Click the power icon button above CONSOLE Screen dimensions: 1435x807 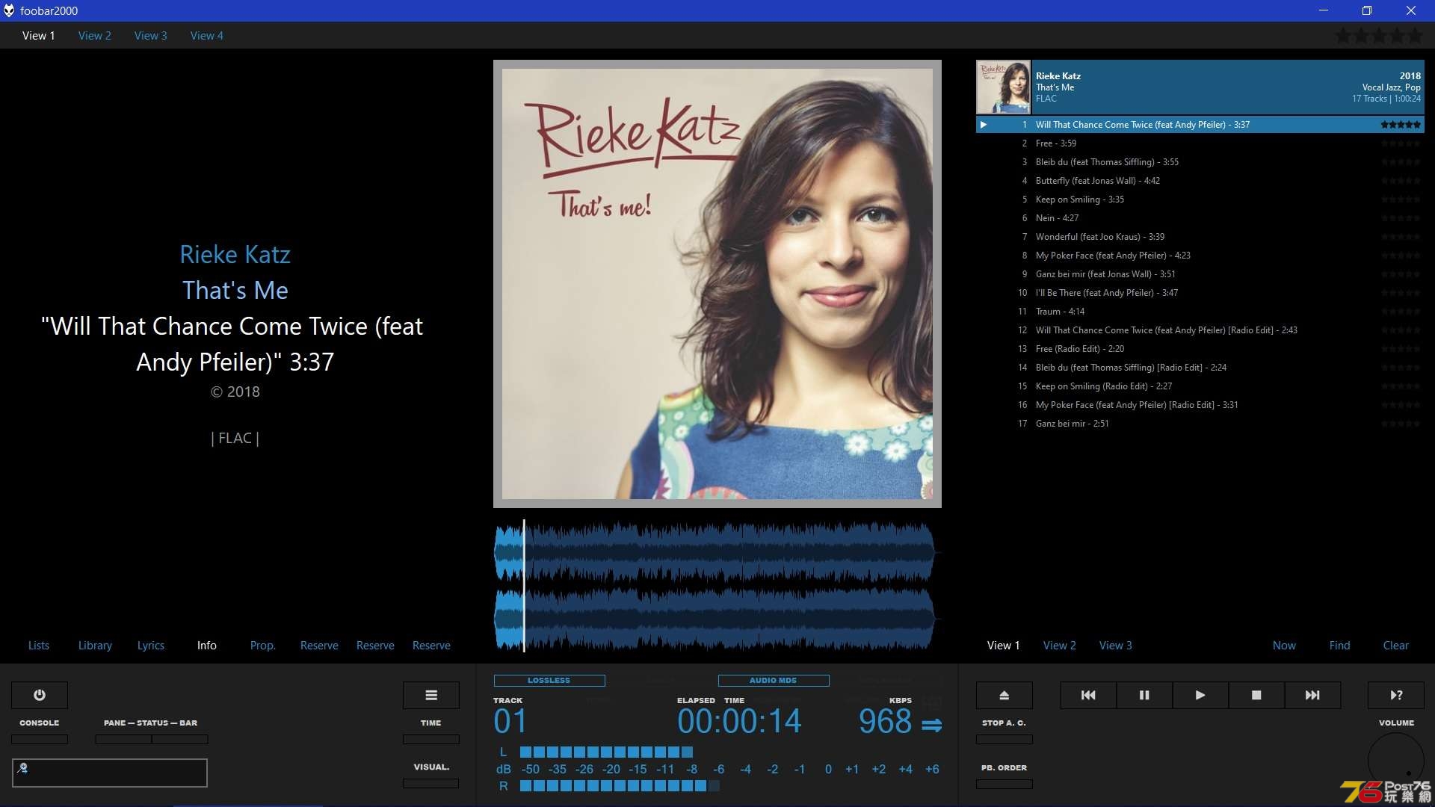tap(40, 695)
